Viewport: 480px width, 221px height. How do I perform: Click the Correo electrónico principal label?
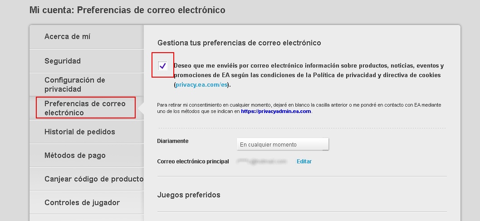tap(193, 162)
